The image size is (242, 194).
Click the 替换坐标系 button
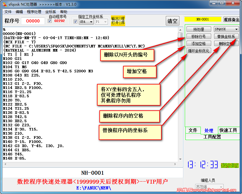coord(226,36)
